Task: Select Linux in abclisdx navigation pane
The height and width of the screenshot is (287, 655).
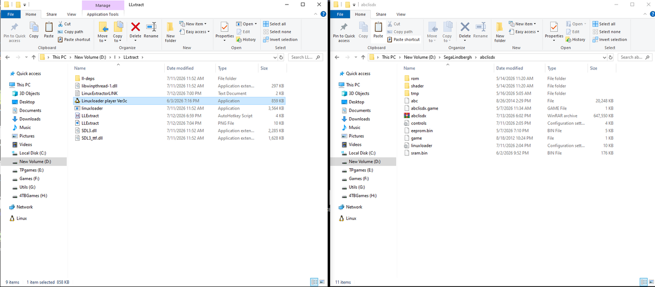Action: (346, 218)
